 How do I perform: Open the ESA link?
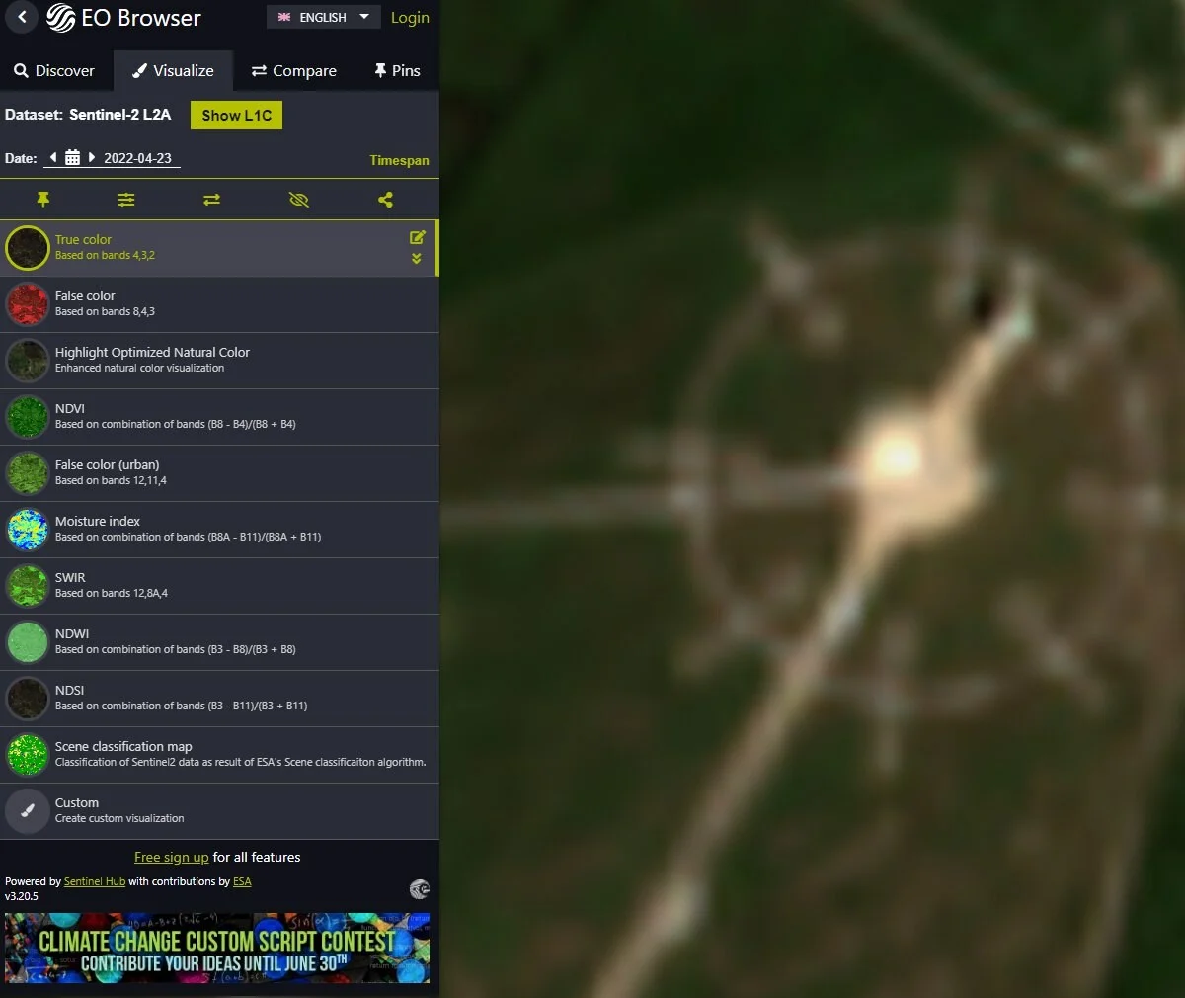click(x=242, y=881)
